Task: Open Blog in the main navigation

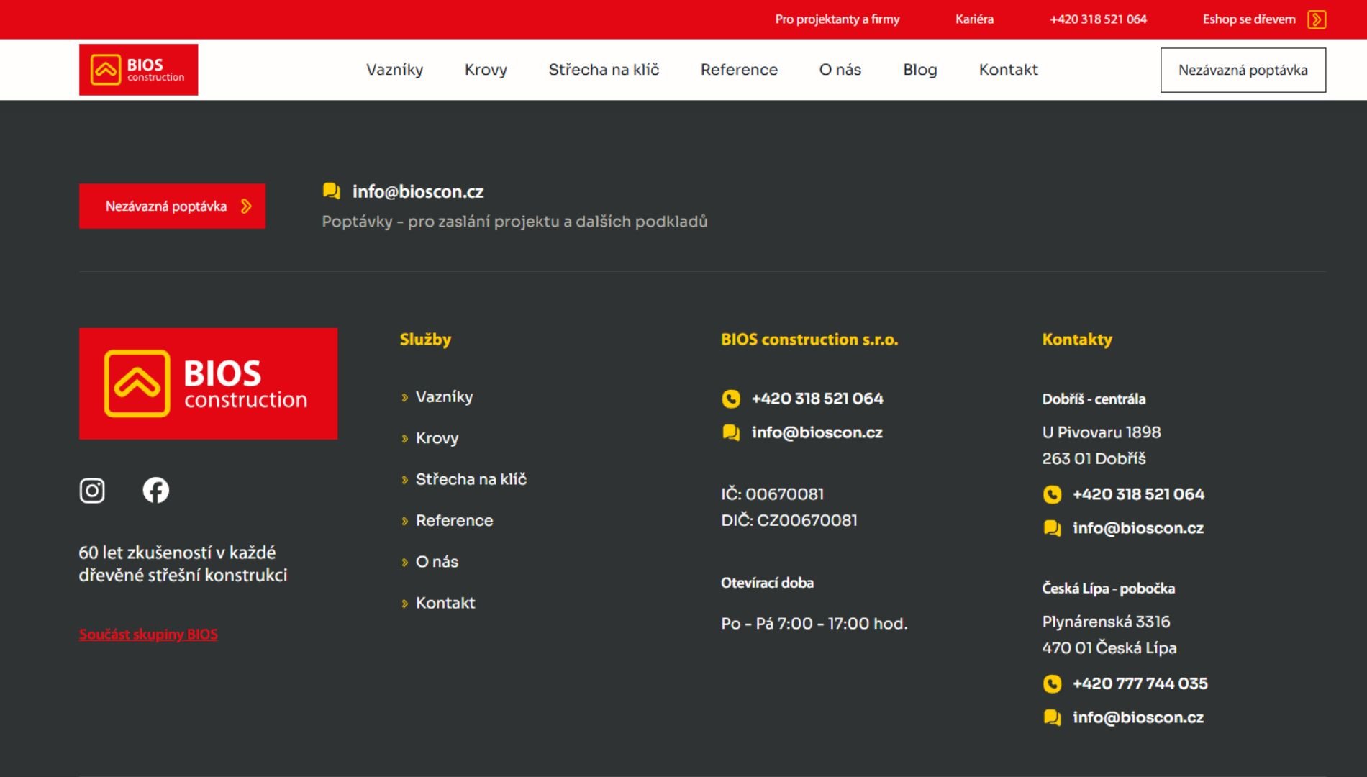Action: pyautogui.click(x=920, y=70)
